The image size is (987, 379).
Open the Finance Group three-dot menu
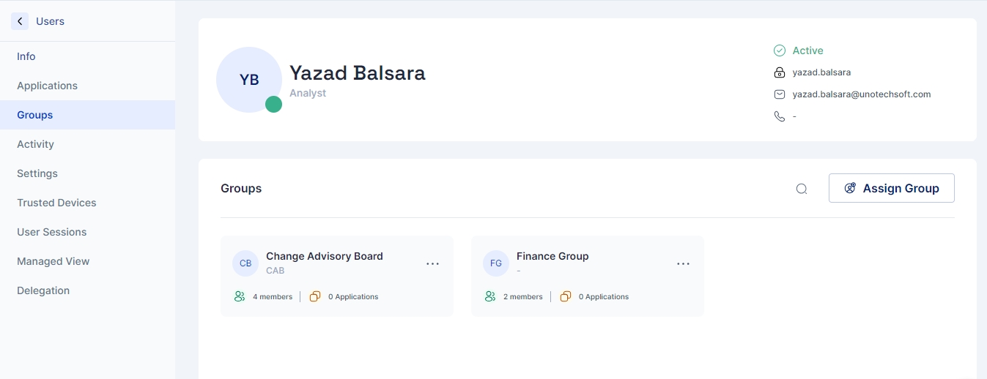(683, 263)
